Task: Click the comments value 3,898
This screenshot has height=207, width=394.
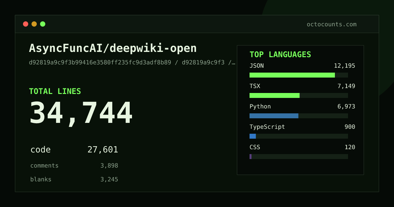Action: tap(109, 166)
